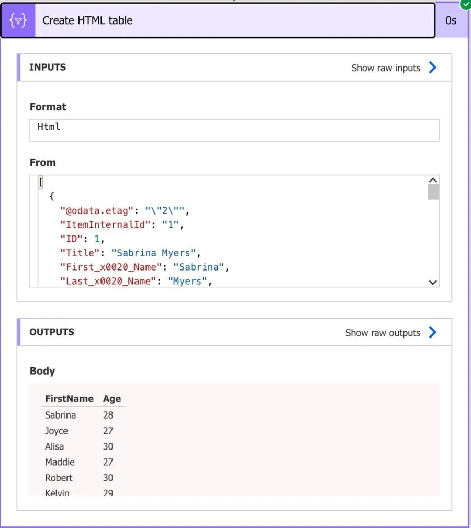Click the INPUTS section heading

click(x=48, y=68)
